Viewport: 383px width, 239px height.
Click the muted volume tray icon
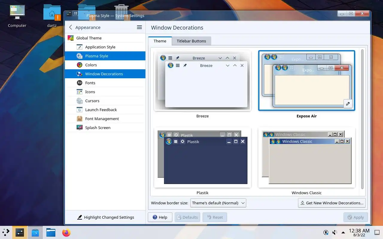[335, 232]
